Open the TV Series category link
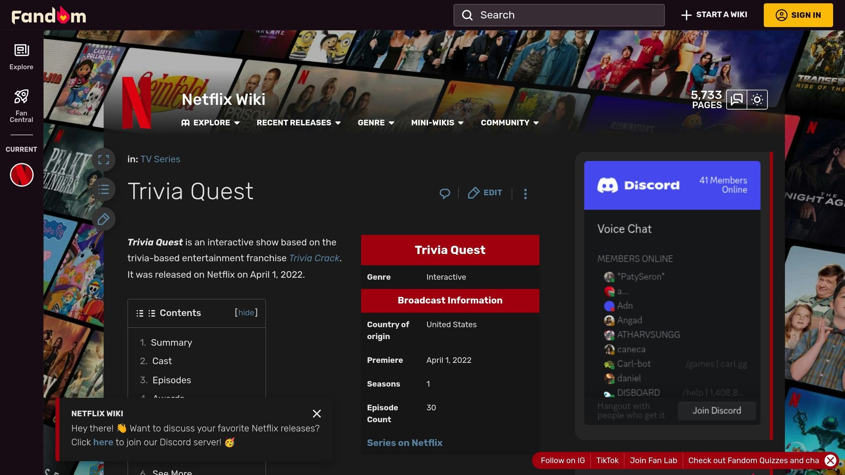This screenshot has width=845, height=475. click(x=160, y=159)
